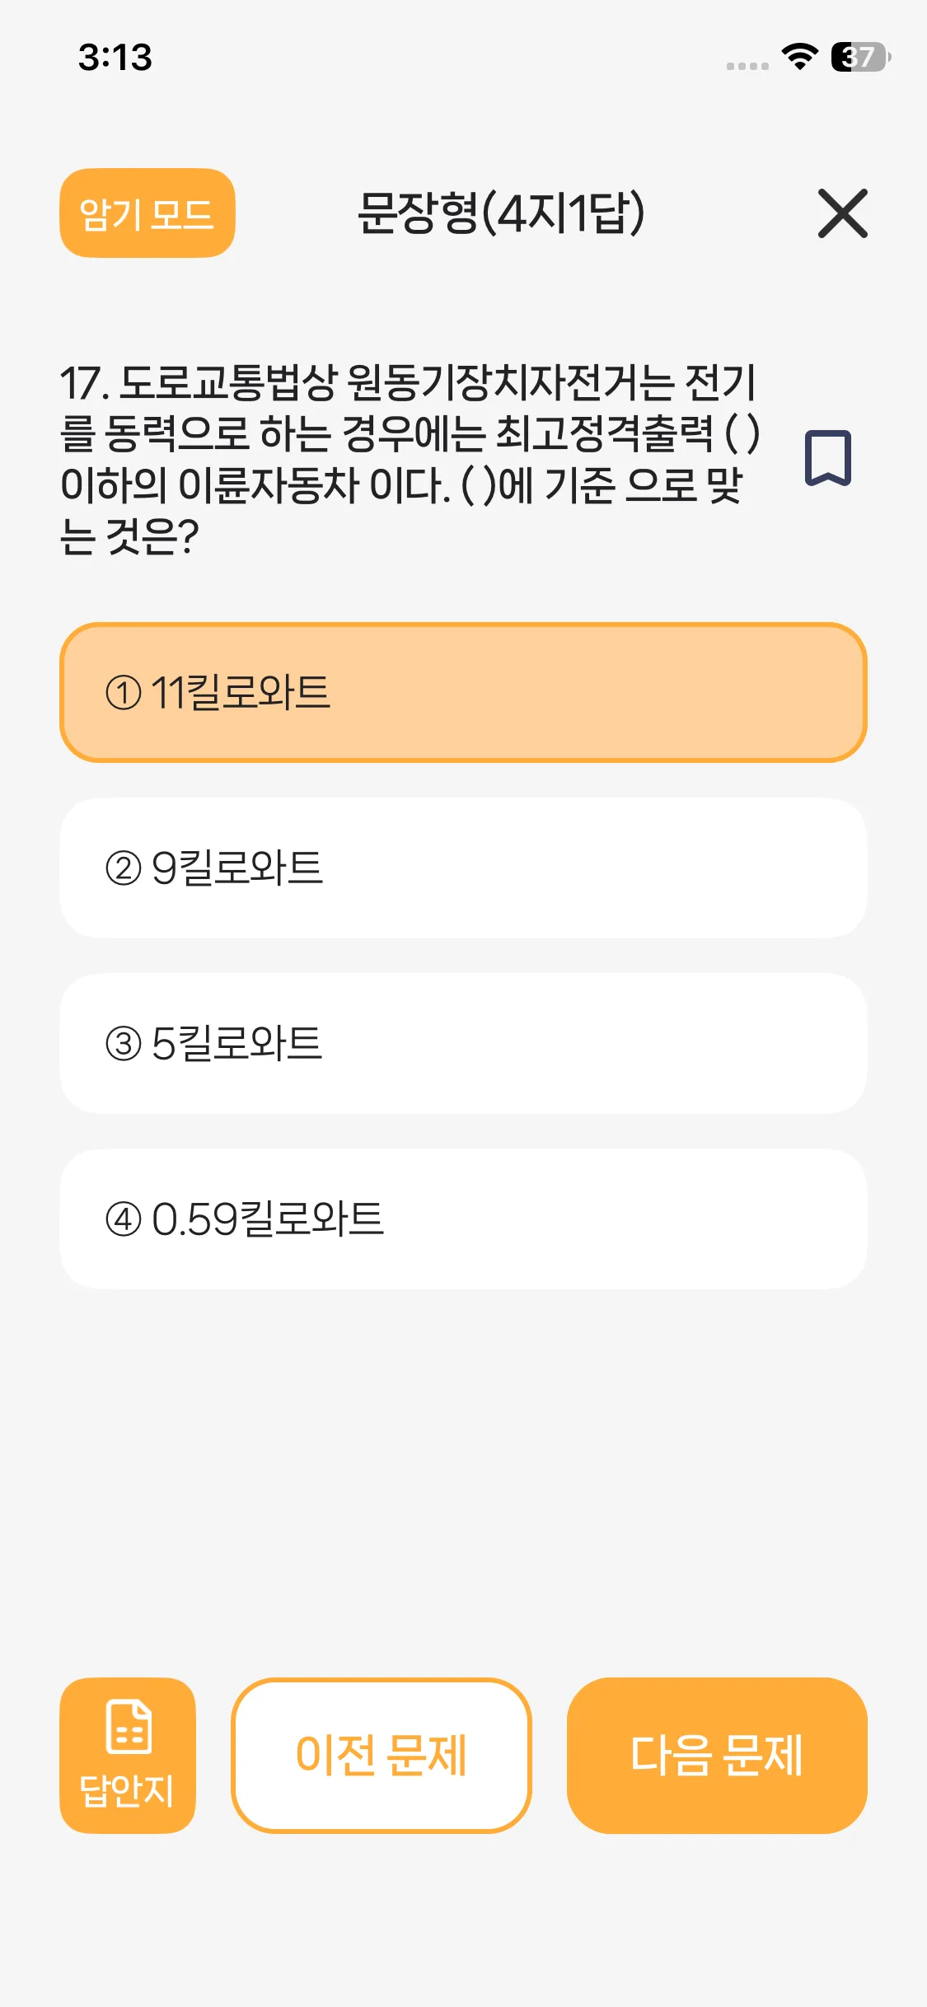Tap the question 17 text block
This screenshot has width=927, height=2007.
point(410,459)
